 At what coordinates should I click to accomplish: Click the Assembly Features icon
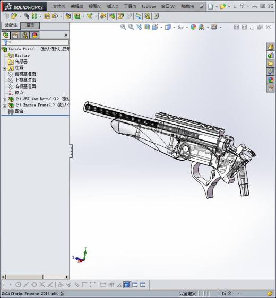pyautogui.click(x=77, y=16)
